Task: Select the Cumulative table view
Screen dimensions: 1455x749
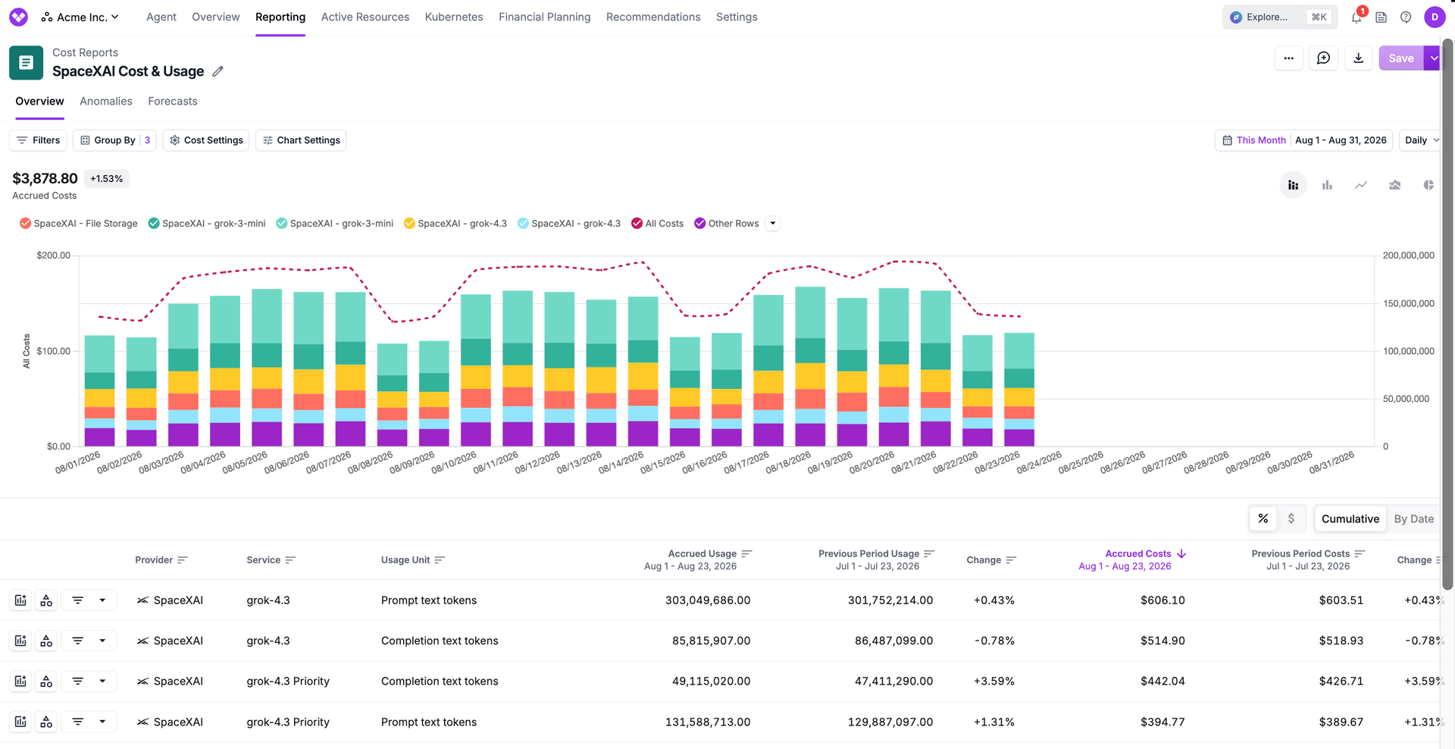Action: tap(1350, 519)
